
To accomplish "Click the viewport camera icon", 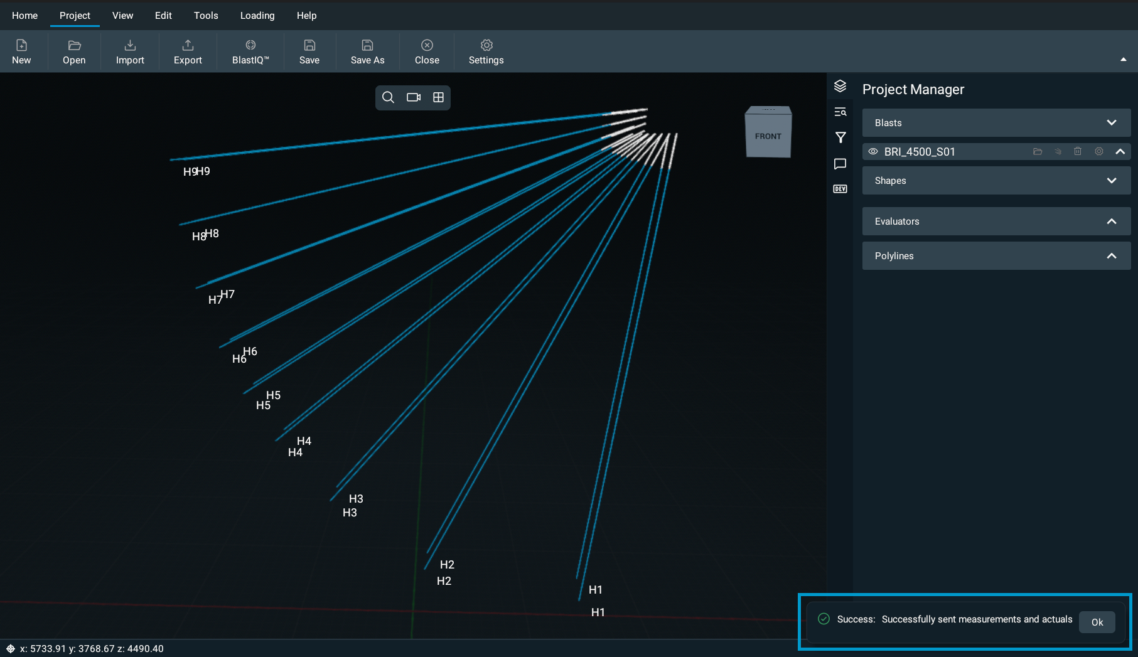I will [x=414, y=97].
